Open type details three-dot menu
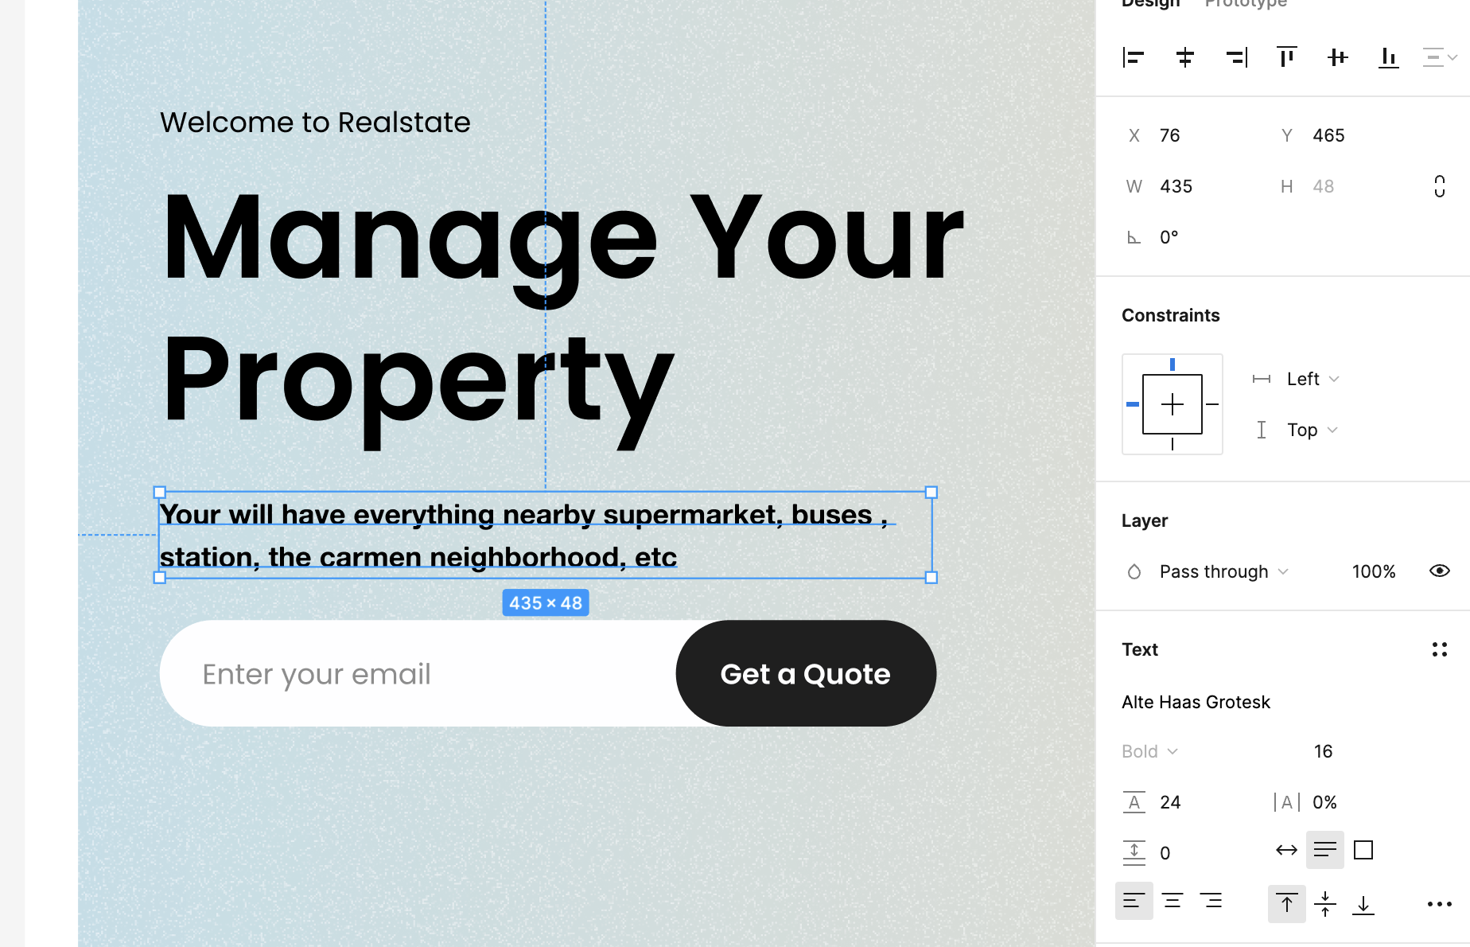Viewport: 1470px width, 947px height. point(1439,904)
